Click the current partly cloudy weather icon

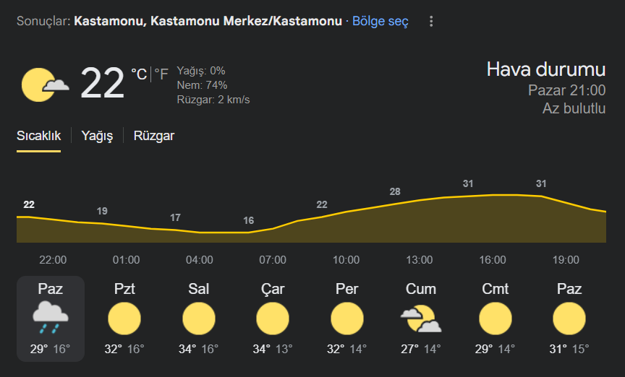45,84
